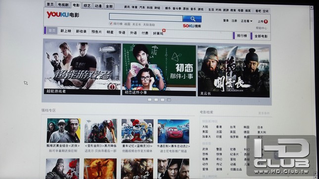
Task: Click the 帮助中心 help link
Action: tap(262, 28)
